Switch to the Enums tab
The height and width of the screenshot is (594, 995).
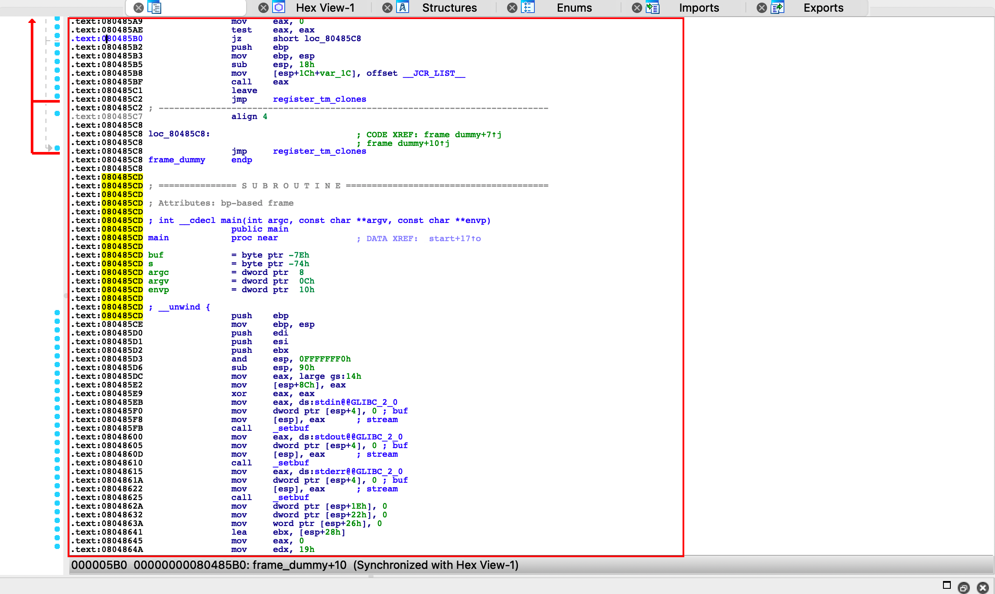(x=574, y=8)
